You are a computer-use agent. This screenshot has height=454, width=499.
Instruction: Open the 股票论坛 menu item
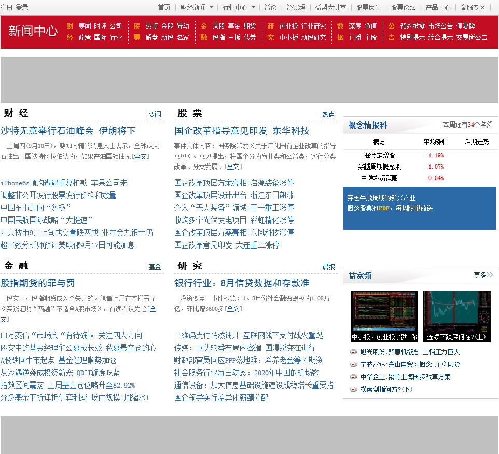tap(403, 7)
